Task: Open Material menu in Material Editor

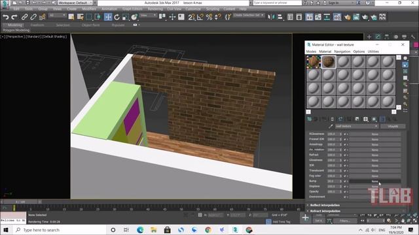Action: pos(325,52)
